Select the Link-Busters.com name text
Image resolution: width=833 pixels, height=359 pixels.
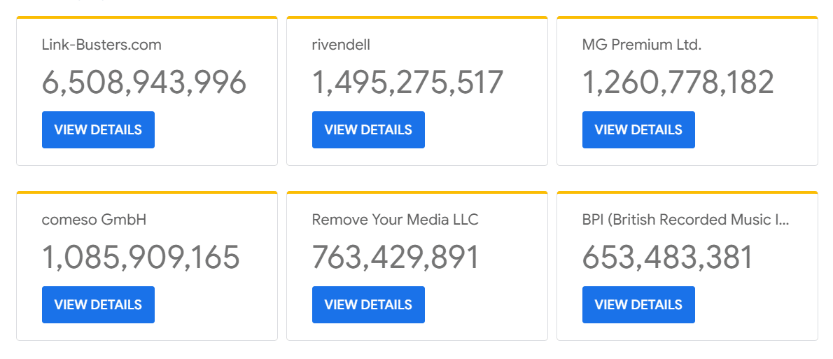tap(101, 45)
